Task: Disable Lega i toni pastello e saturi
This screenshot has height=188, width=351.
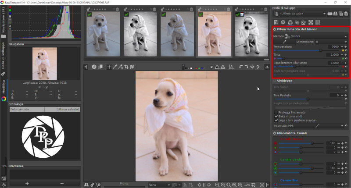Action: click(x=276, y=120)
